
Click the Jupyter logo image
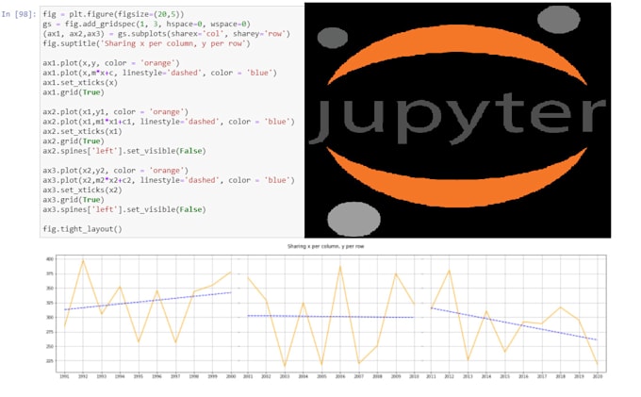pos(457,120)
